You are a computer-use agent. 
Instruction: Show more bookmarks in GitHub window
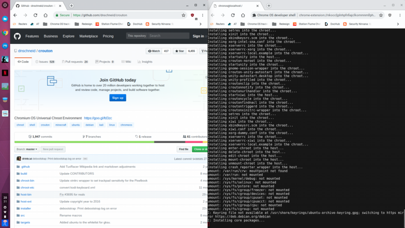click(x=200, y=24)
